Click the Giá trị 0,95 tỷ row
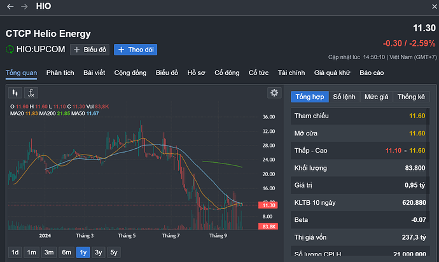Screen dimensions: 439x262 tap(359, 185)
